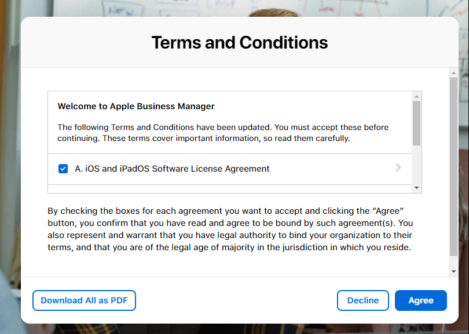This screenshot has width=469, height=334.
Task: Click the Welcome to Apple Business Manager heading
Action: click(135, 106)
